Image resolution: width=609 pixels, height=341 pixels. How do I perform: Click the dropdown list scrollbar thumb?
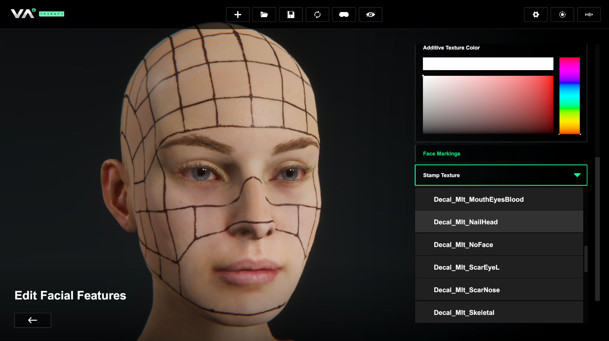tap(586, 259)
